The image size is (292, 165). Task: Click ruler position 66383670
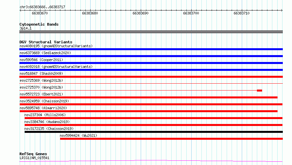point(40,13)
